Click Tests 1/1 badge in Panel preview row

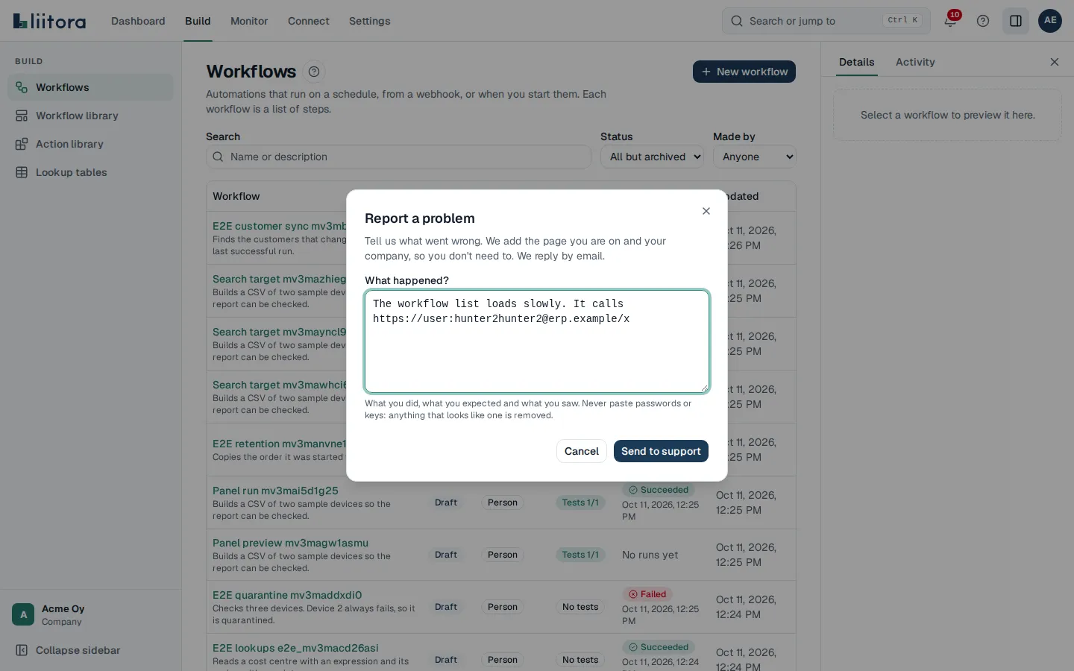point(580,555)
